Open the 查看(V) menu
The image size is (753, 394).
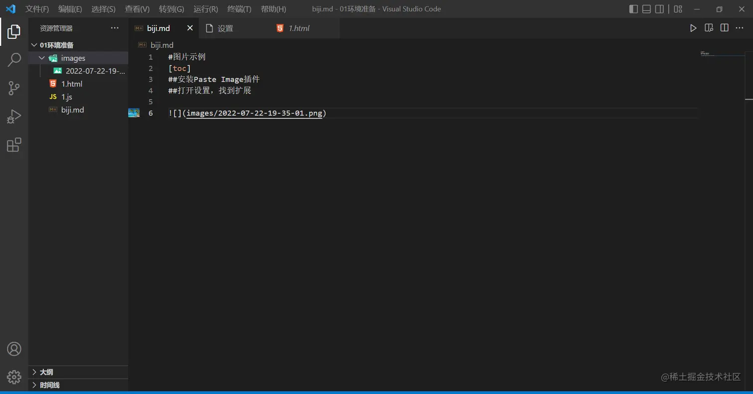[x=137, y=9]
